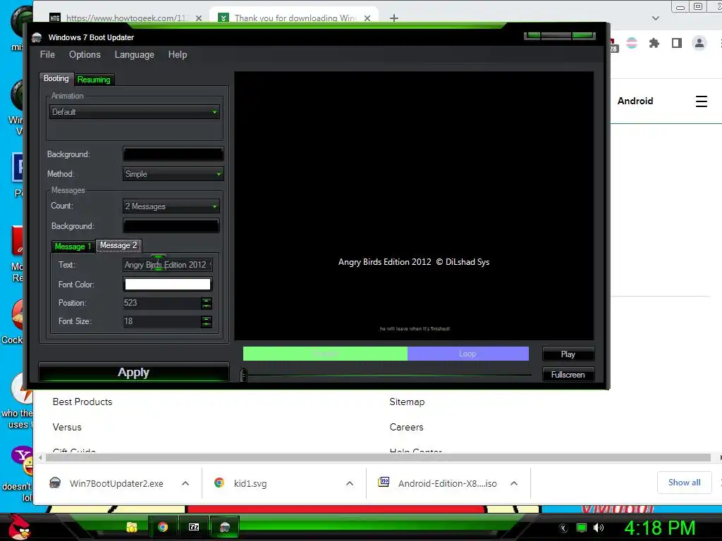Open Chrome from the taskbar
This screenshot has width=722, height=541.
pyautogui.click(x=163, y=527)
